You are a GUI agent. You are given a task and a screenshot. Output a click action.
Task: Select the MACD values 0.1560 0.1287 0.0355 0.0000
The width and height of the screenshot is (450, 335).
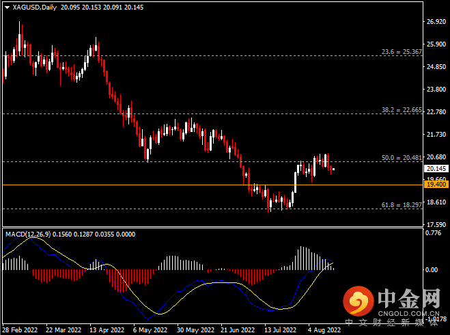coord(94,234)
